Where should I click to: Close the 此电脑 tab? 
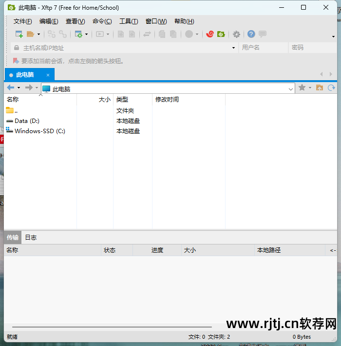(48, 75)
